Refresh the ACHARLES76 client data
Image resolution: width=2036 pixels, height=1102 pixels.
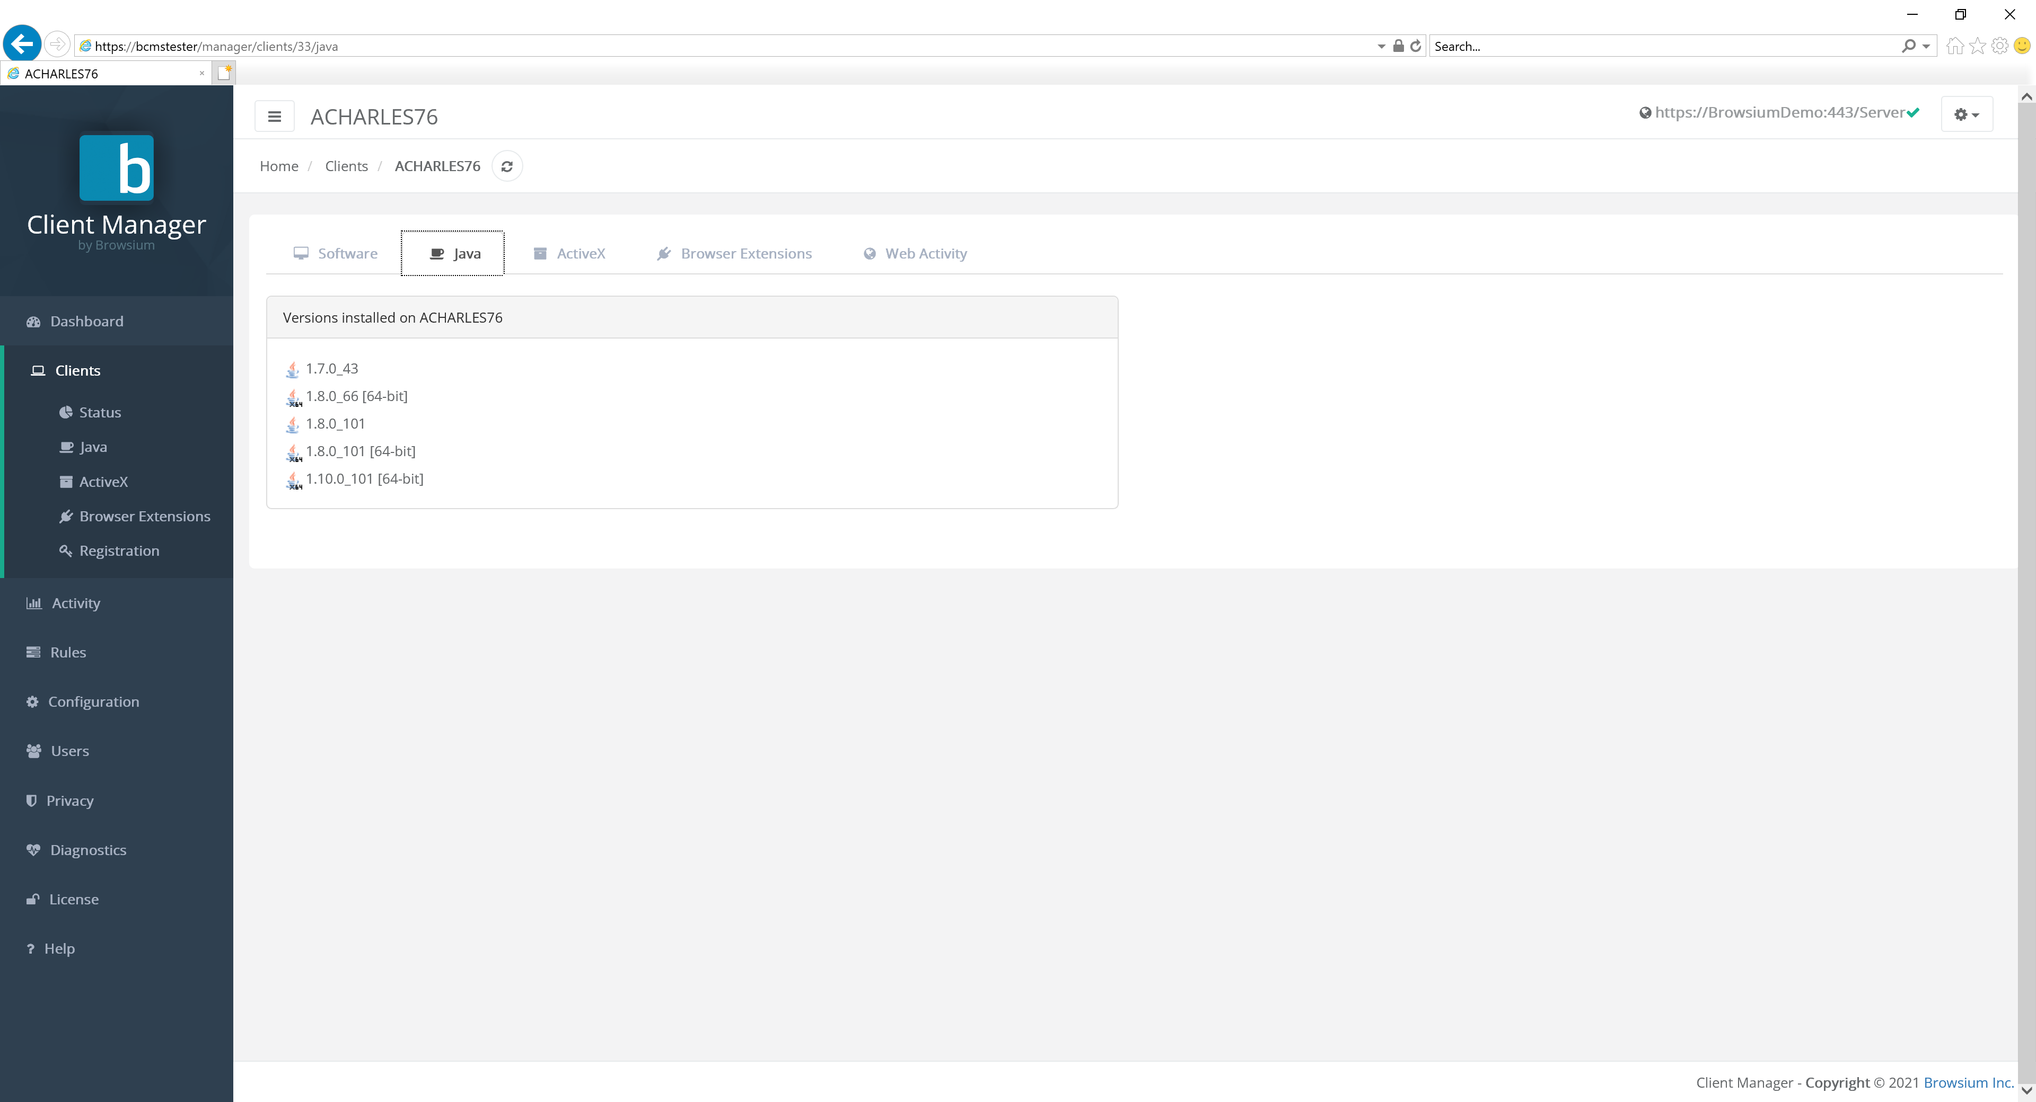click(507, 166)
